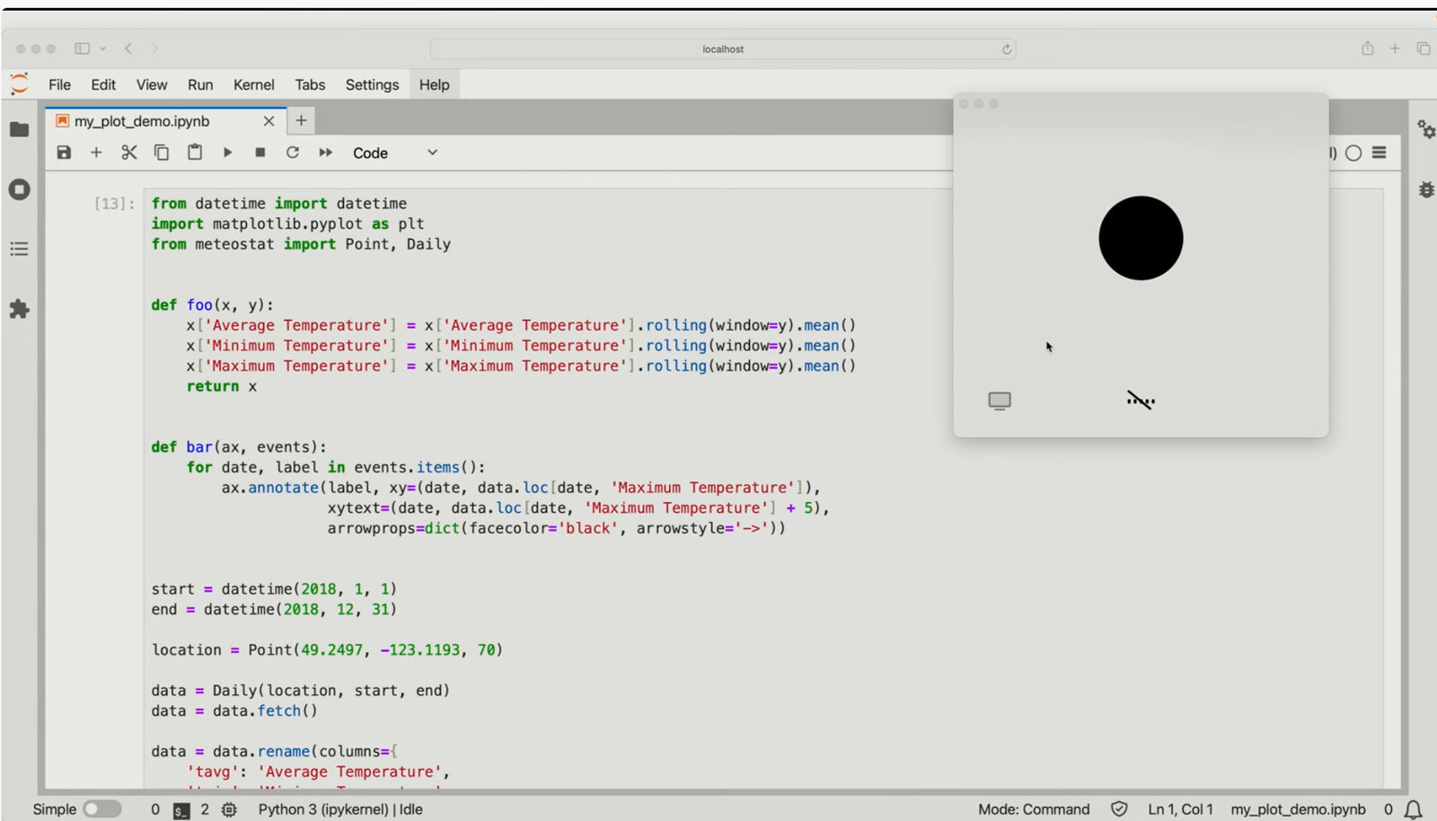Viewport: 1437px width, 821px height.
Task: Open a new launcher tab with plus
Action: [301, 120]
